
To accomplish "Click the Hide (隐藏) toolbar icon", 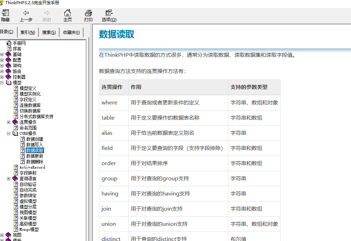I will (x=5, y=13).
